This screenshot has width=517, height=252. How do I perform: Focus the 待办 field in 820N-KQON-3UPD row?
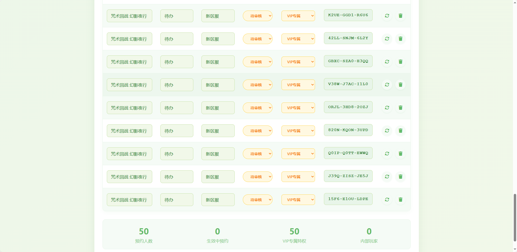click(x=177, y=131)
